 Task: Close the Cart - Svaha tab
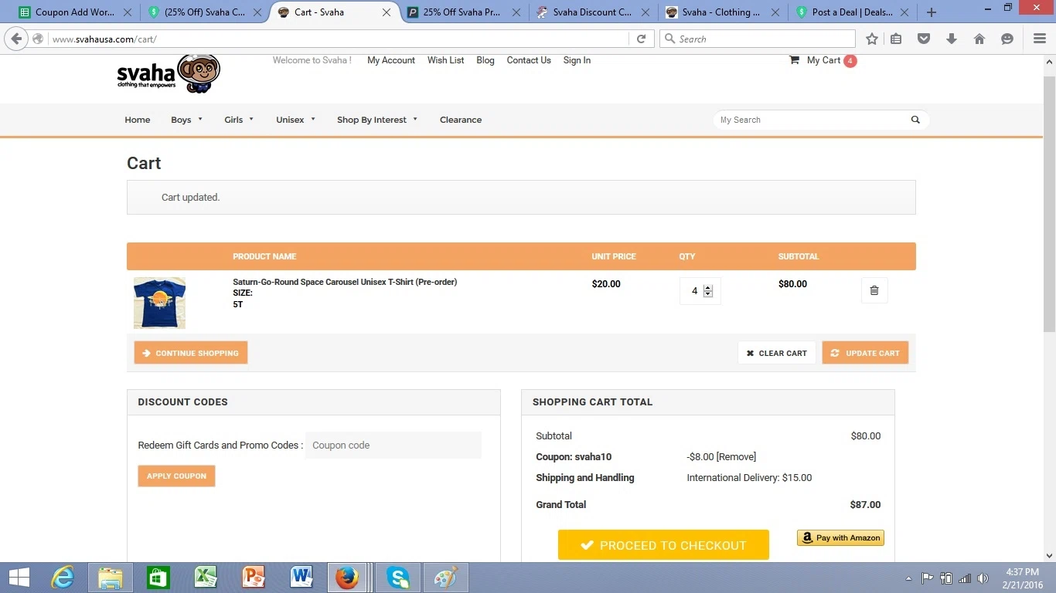(x=387, y=12)
